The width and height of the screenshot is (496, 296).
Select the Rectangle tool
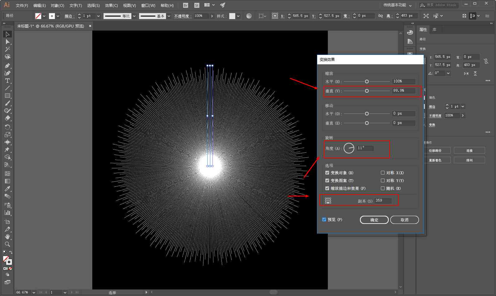(x=7, y=96)
